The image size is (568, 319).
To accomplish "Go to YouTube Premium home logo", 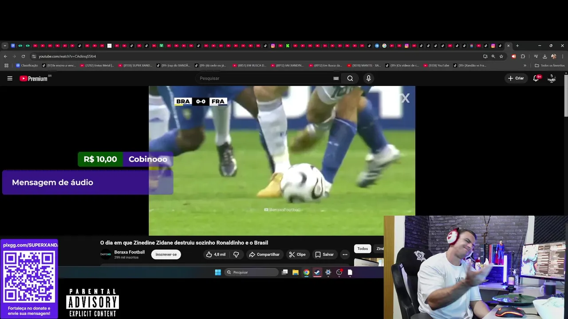I will tap(35, 78).
